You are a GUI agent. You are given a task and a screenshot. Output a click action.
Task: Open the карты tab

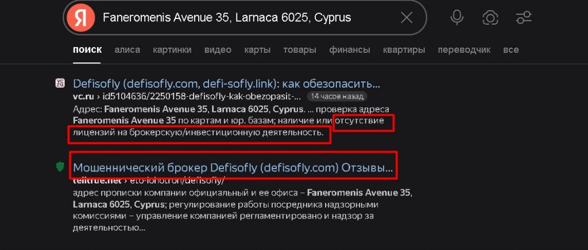(x=257, y=50)
